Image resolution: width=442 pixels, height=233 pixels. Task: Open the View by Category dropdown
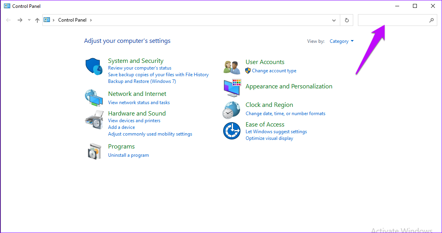(342, 41)
